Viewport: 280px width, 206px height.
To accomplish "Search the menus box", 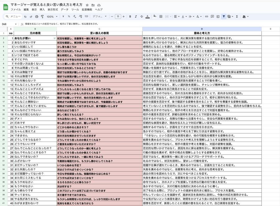I will coord(13,16).
